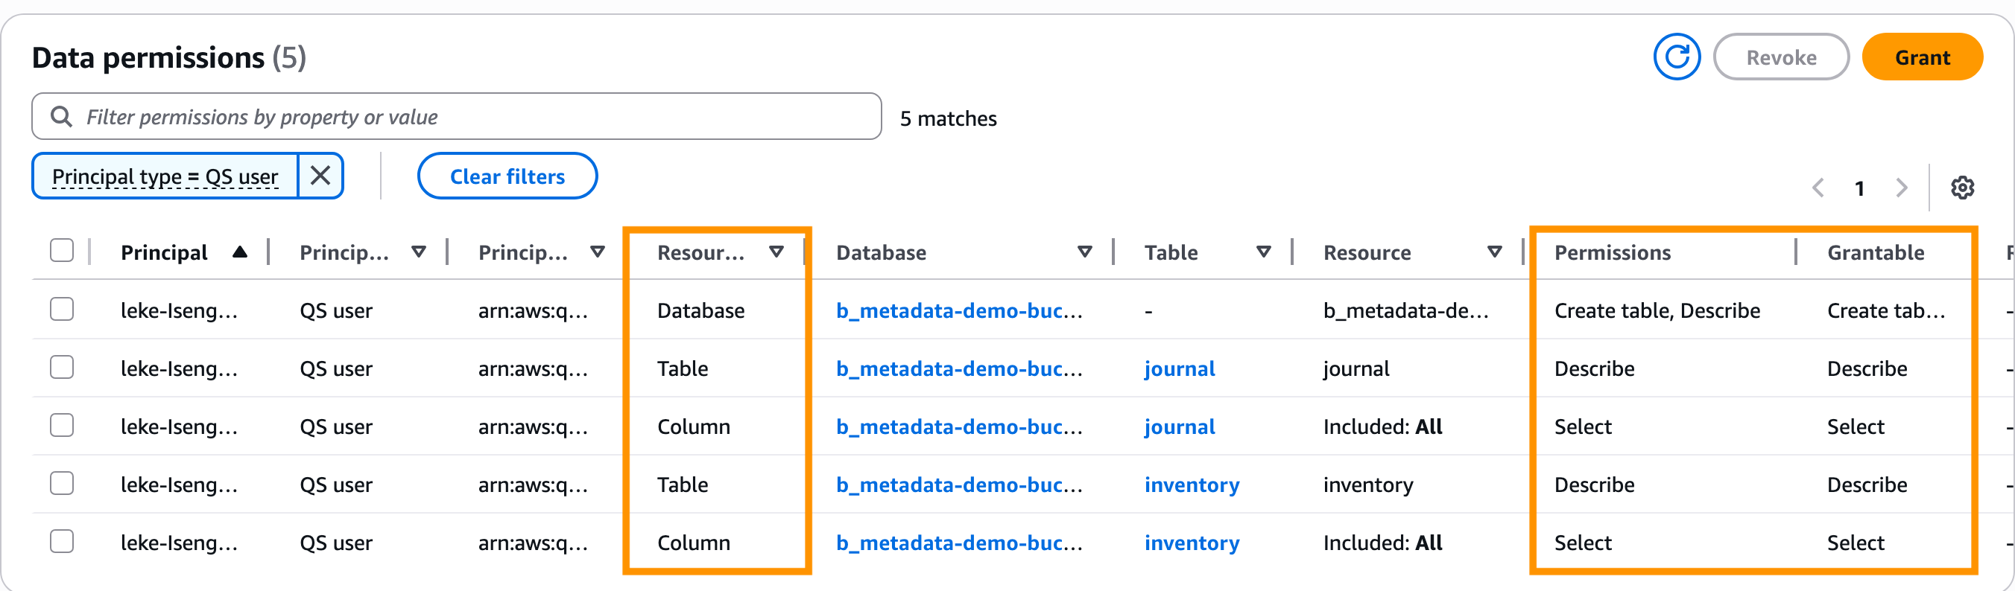Remove the Principal type filter token
This screenshot has height=591, width=2015.
pos(320,176)
